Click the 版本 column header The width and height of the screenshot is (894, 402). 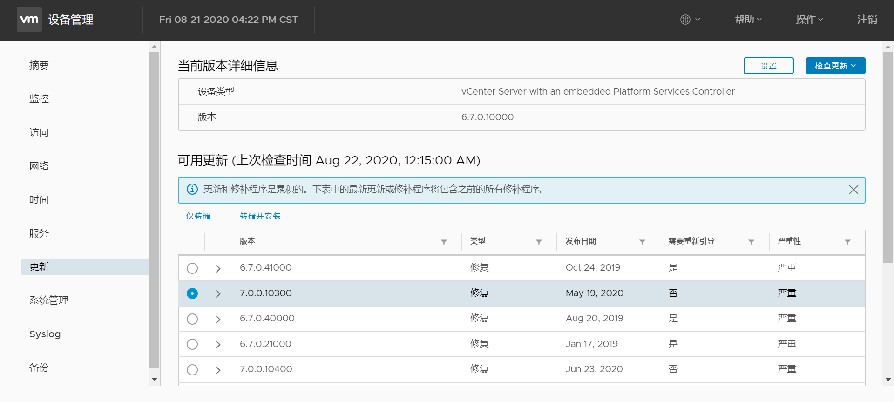(x=247, y=241)
